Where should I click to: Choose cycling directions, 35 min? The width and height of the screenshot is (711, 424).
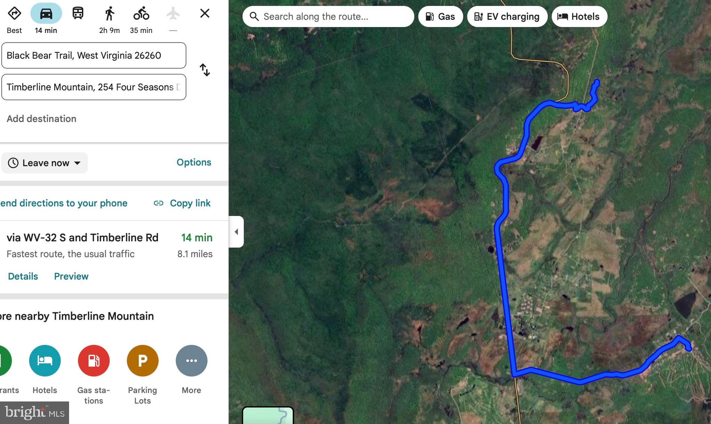141,14
